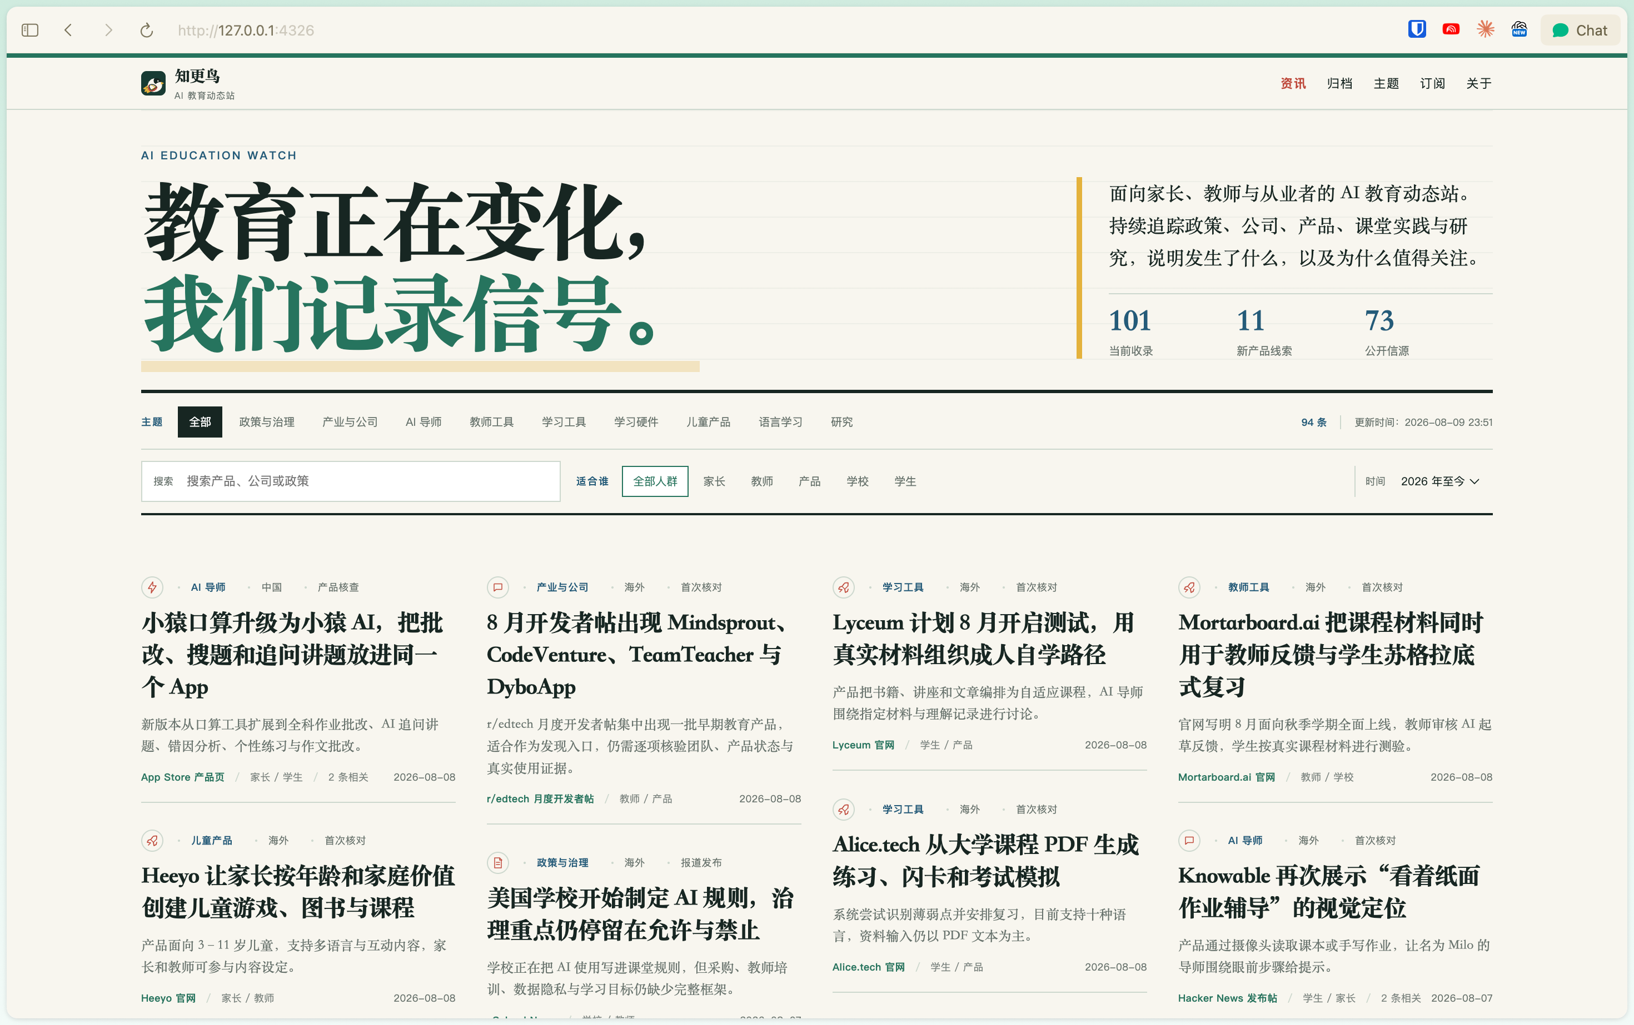Click the rocket icon on the Lyceum card
The height and width of the screenshot is (1025, 1634).
pyautogui.click(x=844, y=587)
